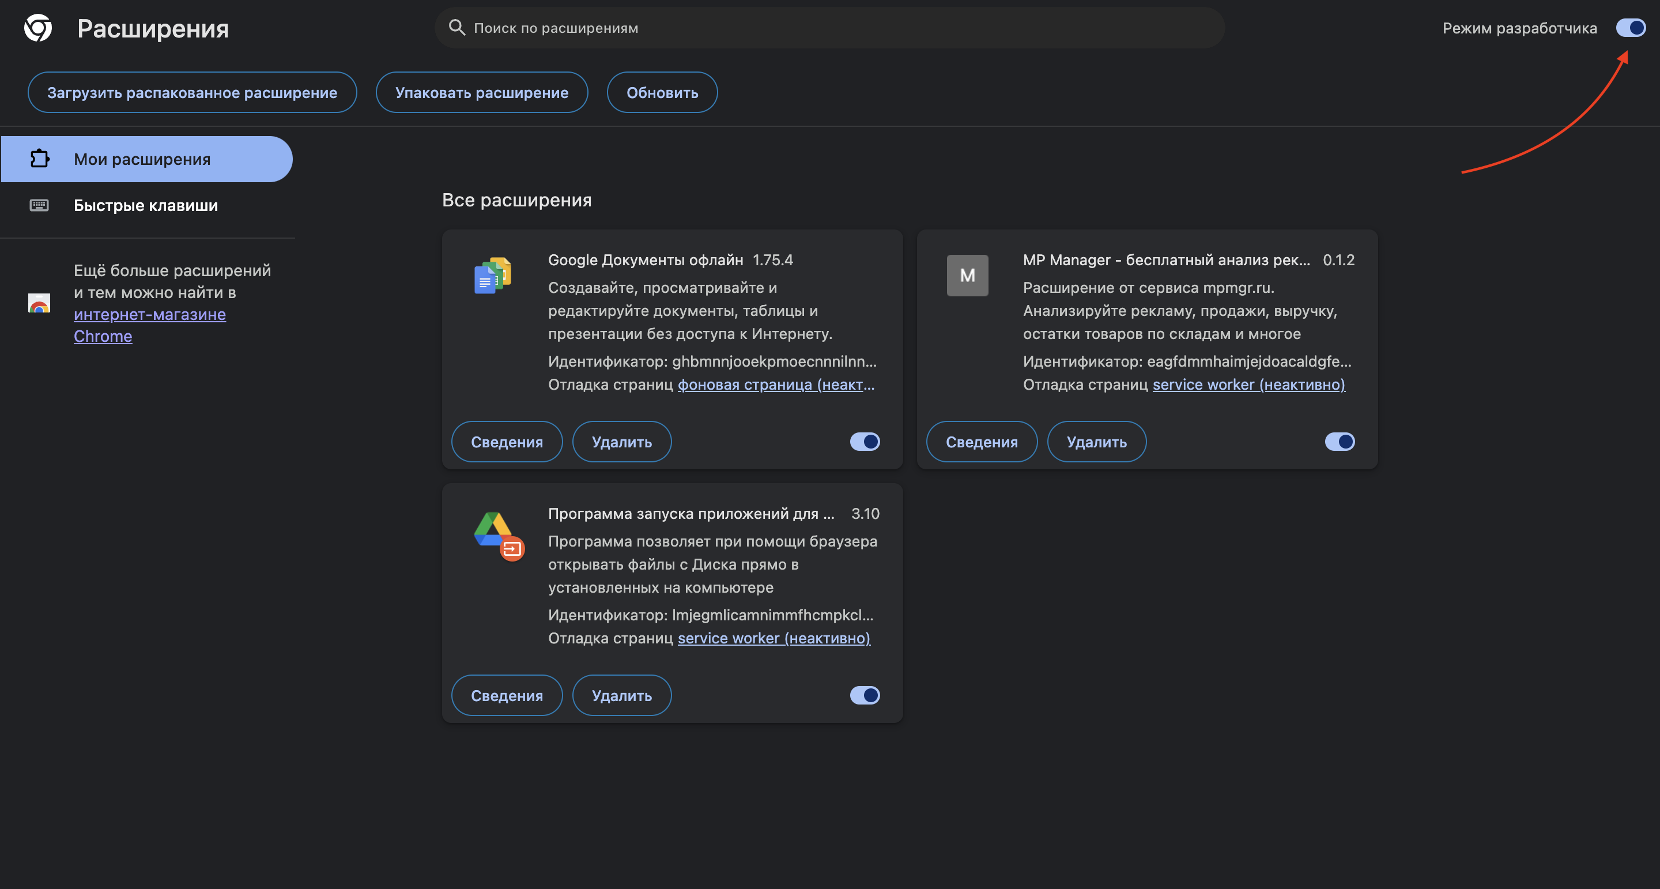
Task: Click the keyboard shortcuts icon
Action: point(39,205)
